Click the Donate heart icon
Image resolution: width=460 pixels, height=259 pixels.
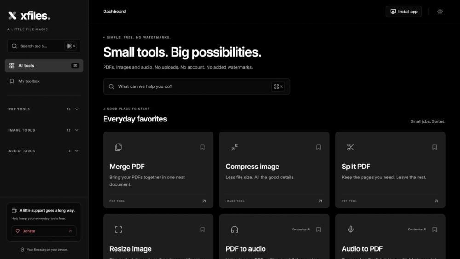(17, 231)
